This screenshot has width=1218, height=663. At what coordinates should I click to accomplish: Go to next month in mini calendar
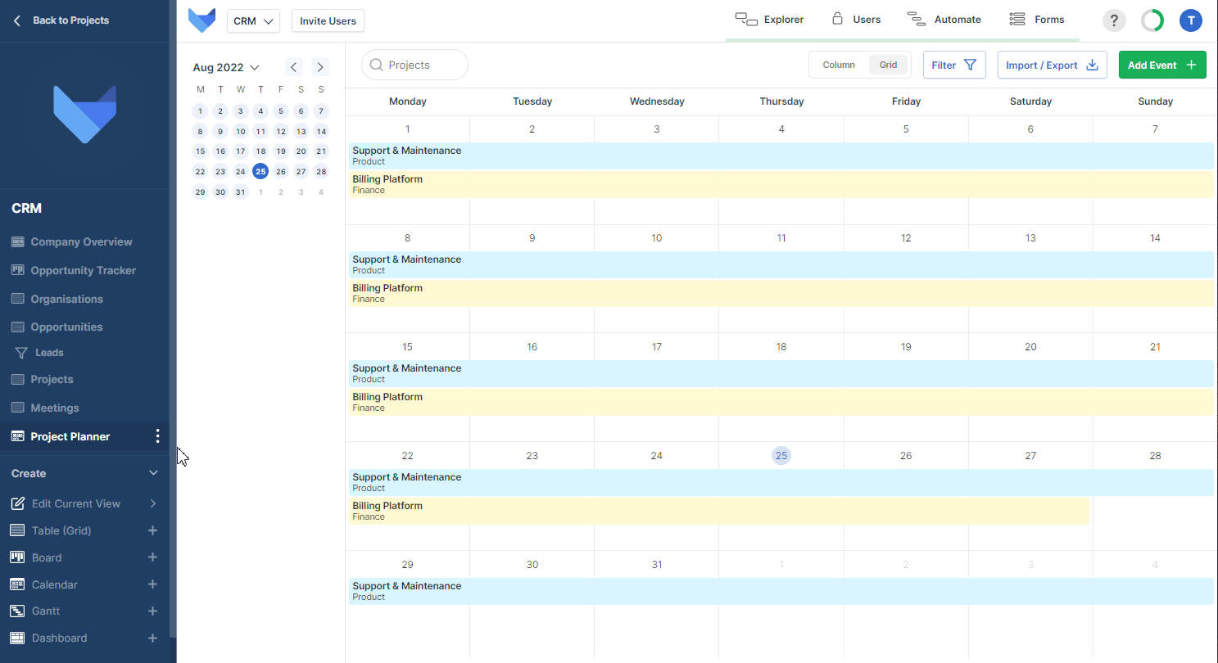(320, 67)
